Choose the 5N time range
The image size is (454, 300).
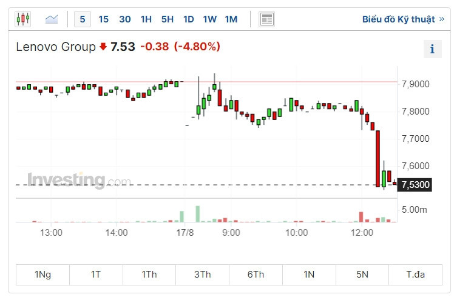coord(362,275)
